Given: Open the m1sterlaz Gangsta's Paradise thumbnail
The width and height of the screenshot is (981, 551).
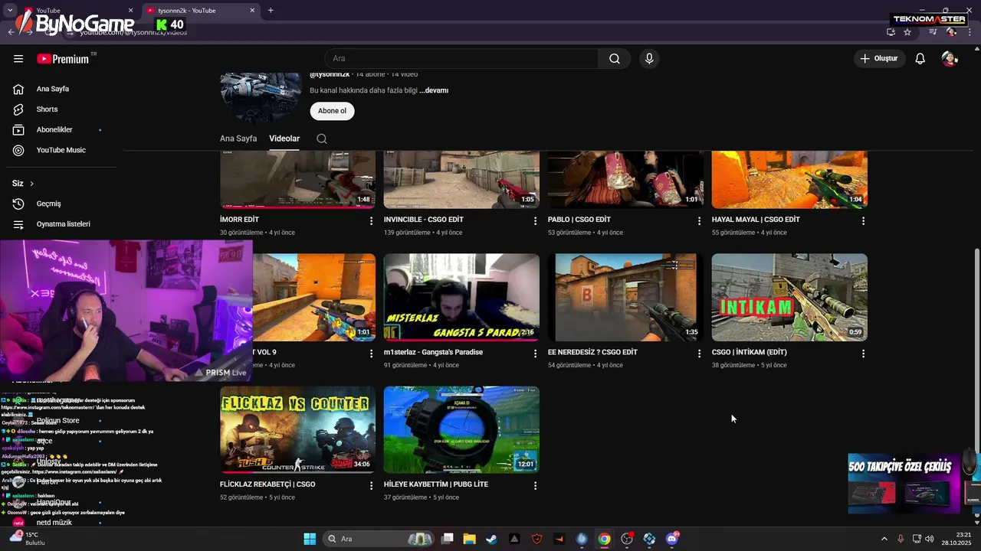Looking at the screenshot, I should click(461, 297).
